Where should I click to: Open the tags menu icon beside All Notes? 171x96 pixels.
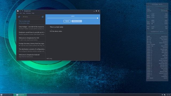[x=19, y=17]
